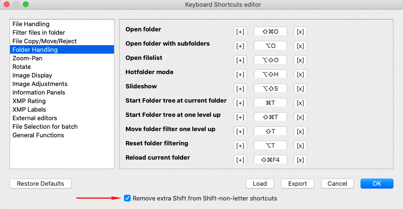
Task: Edit the Start Folder tree at current folder shortcut field
Action: click(270, 103)
